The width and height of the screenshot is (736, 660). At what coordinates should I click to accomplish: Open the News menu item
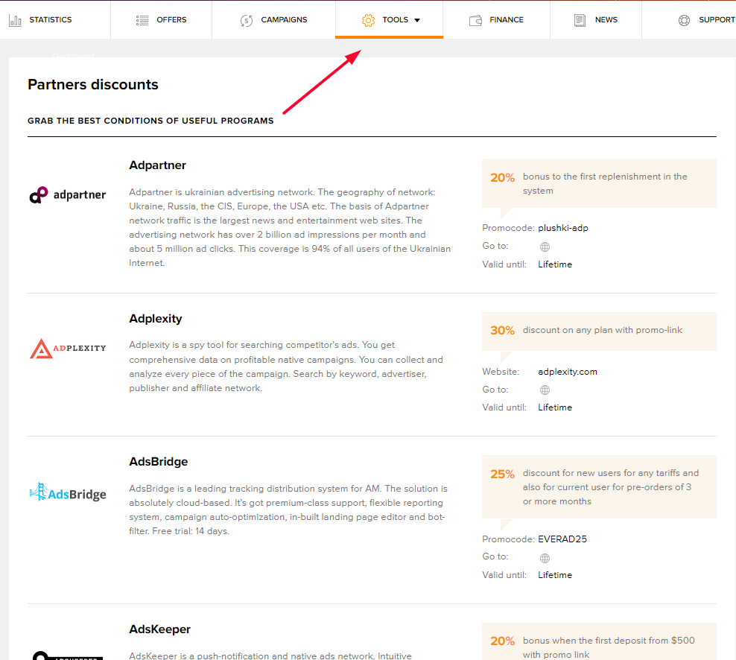(x=606, y=19)
